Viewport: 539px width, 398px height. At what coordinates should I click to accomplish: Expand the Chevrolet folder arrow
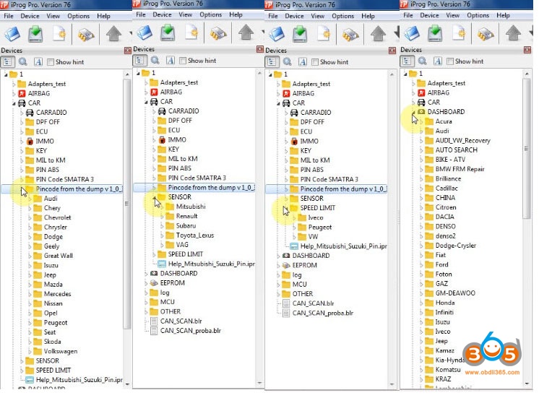point(30,217)
